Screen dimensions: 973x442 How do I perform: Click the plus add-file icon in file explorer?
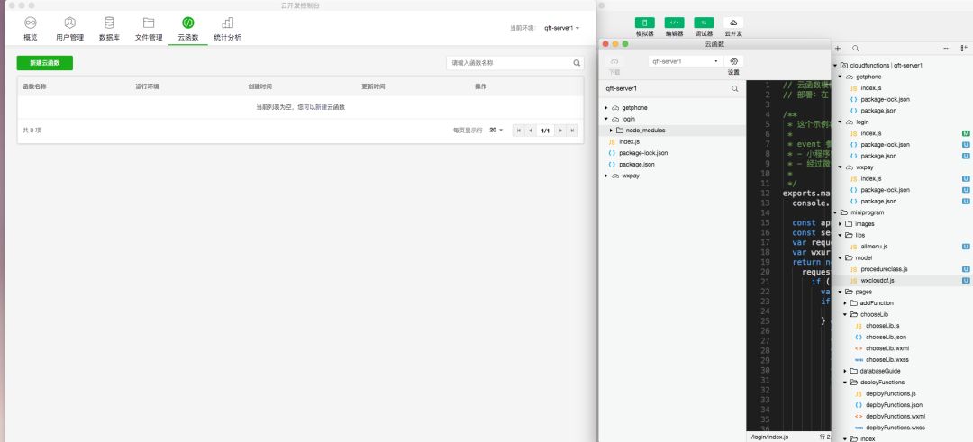coord(838,49)
